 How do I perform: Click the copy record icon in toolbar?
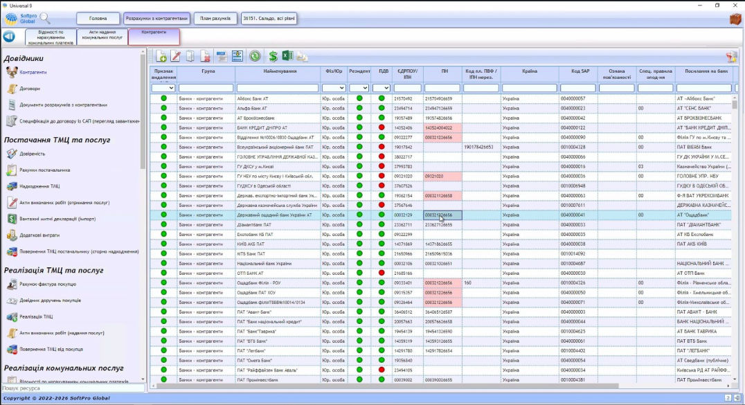(190, 56)
